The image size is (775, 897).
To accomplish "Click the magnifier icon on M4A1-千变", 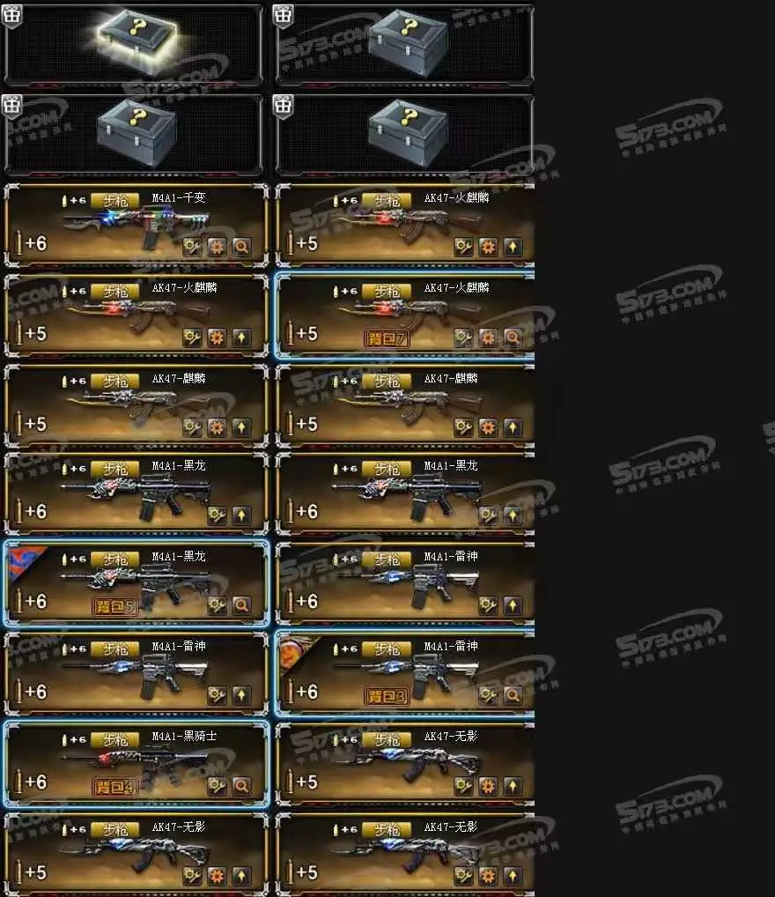I will click(x=241, y=247).
